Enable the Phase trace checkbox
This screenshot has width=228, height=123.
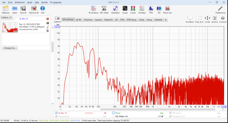coord(113,113)
